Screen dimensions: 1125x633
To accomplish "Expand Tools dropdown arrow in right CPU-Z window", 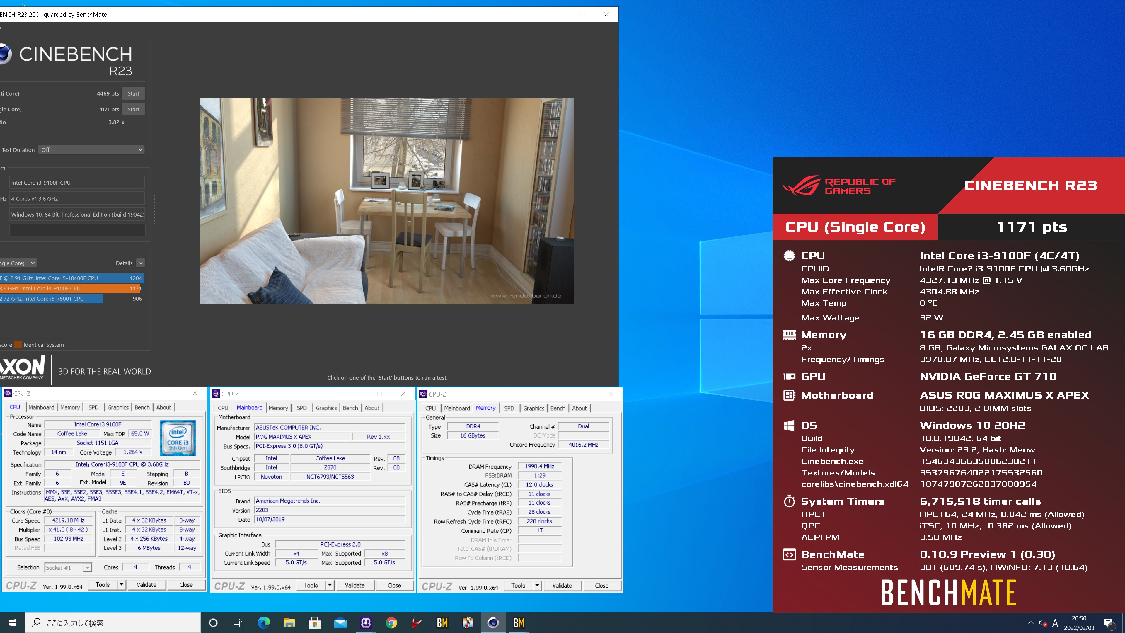I will [538, 586].
